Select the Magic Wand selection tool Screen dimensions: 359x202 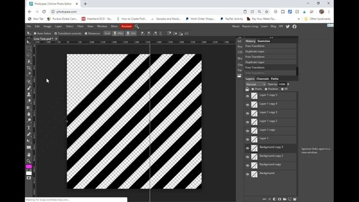[x=29, y=61]
